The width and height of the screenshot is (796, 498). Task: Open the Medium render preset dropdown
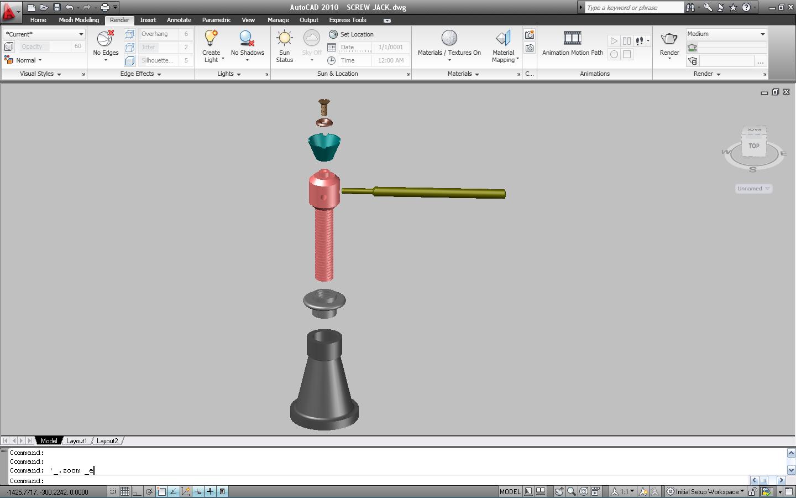click(x=726, y=34)
